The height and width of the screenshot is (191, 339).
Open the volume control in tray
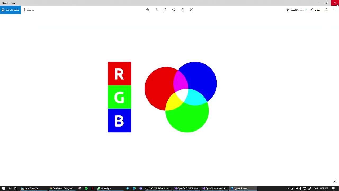pyautogui.click(x=296, y=188)
